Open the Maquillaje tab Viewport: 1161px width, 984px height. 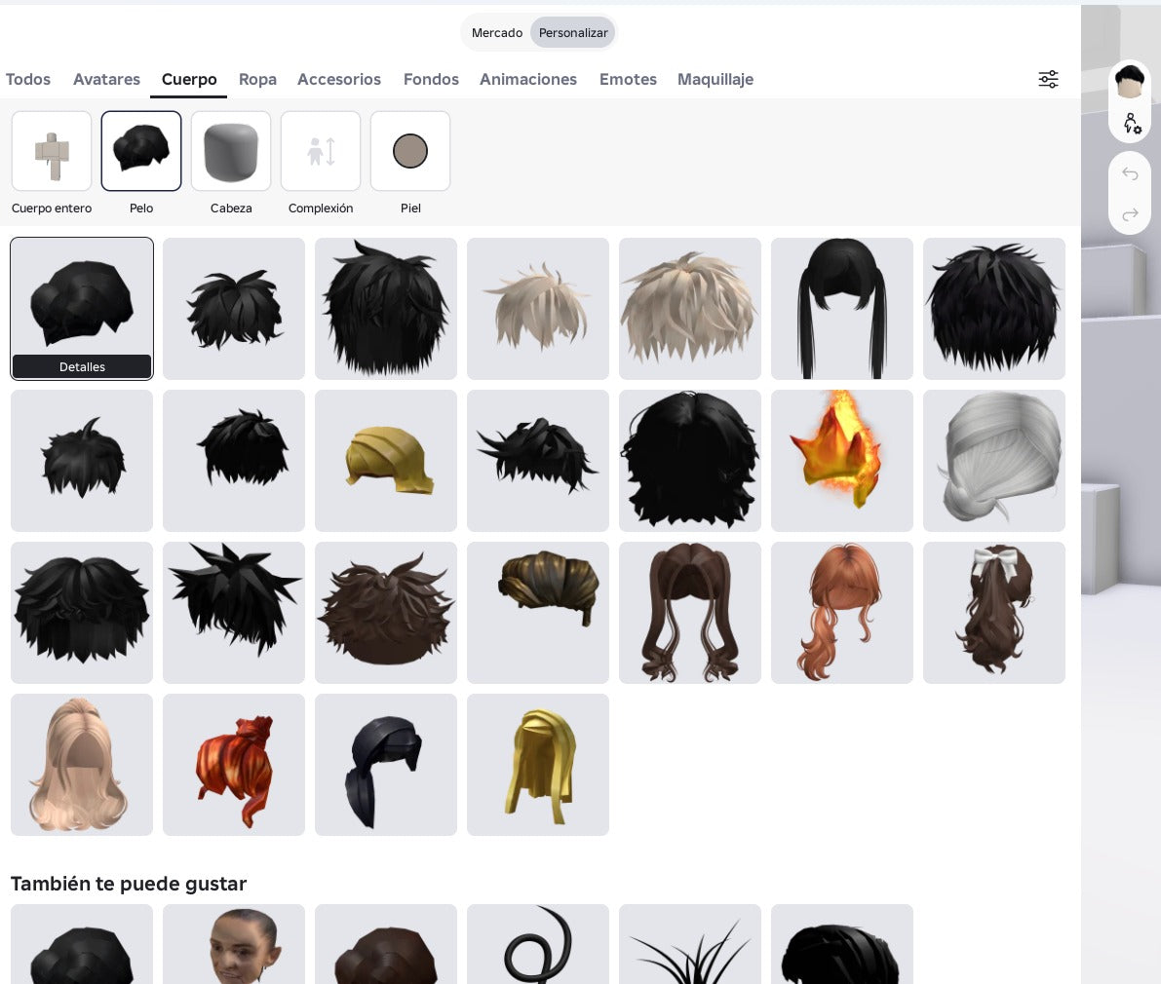tap(716, 79)
